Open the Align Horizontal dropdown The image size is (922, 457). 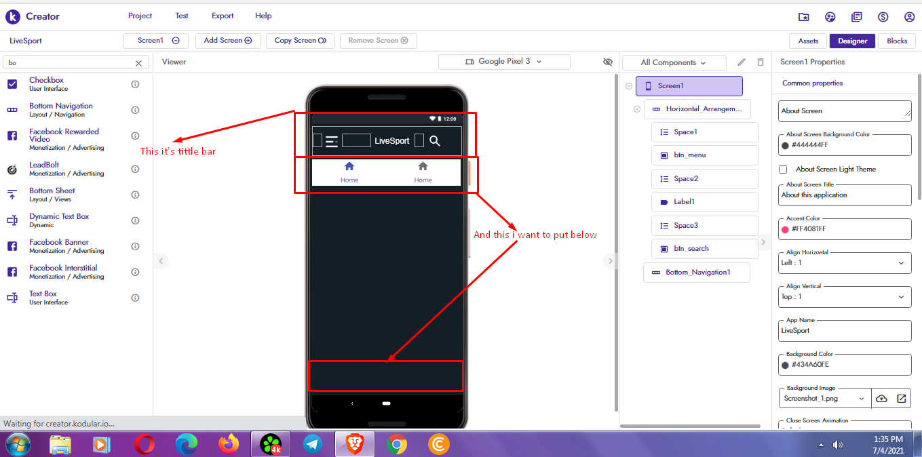click(845, 262)
